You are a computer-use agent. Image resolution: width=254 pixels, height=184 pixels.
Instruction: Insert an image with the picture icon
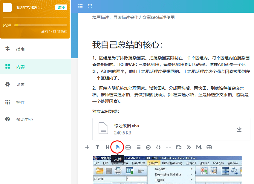128,147
